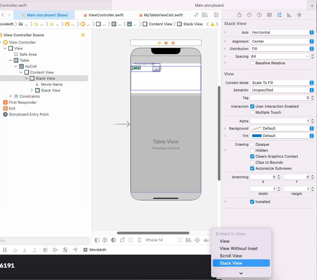Open the Size inspector ruler icon
Image resolution: width=317 pixels, height=280 pixels.
(289, 15)
